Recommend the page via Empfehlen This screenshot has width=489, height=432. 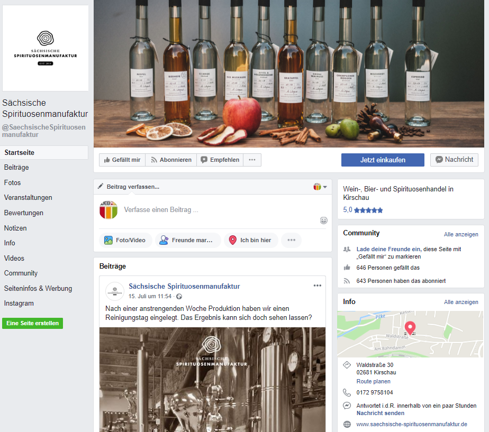pos(220,160)
